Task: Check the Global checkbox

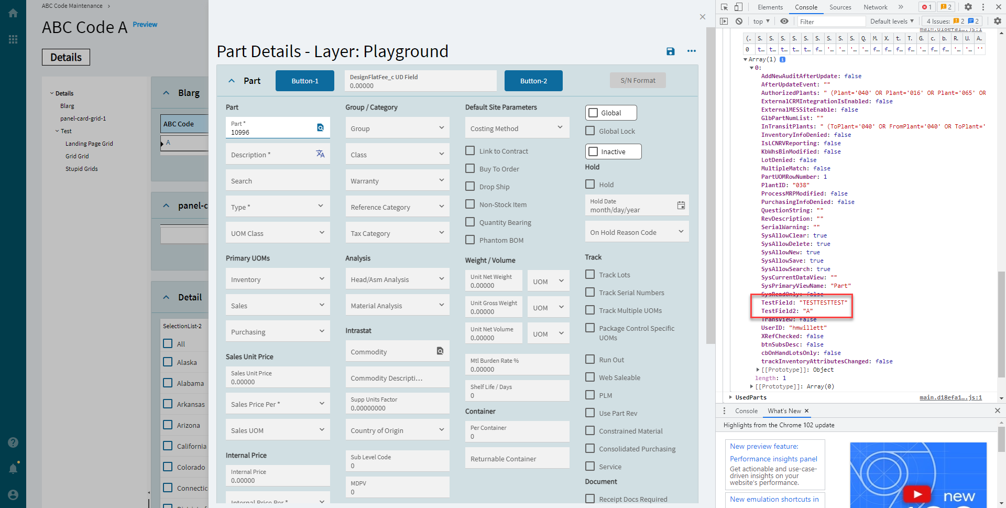Action: pyautogui.click(x=593, y=113)
